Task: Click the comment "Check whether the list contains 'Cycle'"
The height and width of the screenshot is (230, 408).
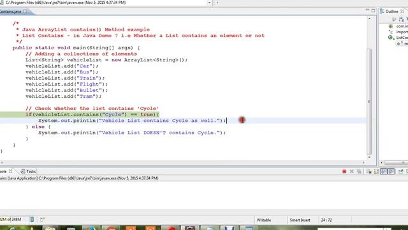Action: click(x=92, y=109)
